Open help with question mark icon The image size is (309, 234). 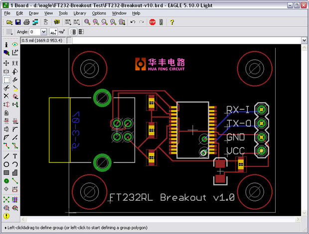(172, 22)
